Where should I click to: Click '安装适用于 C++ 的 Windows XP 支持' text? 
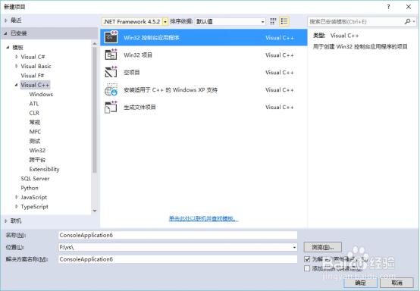coord(171,89)
